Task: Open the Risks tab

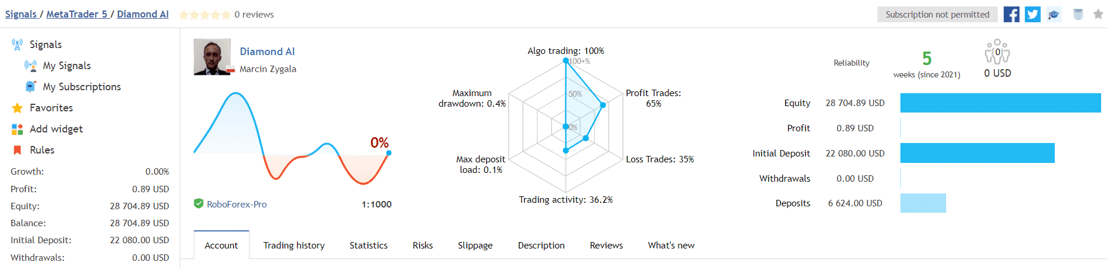Action: pyautogui.click(x=423, y=246)
